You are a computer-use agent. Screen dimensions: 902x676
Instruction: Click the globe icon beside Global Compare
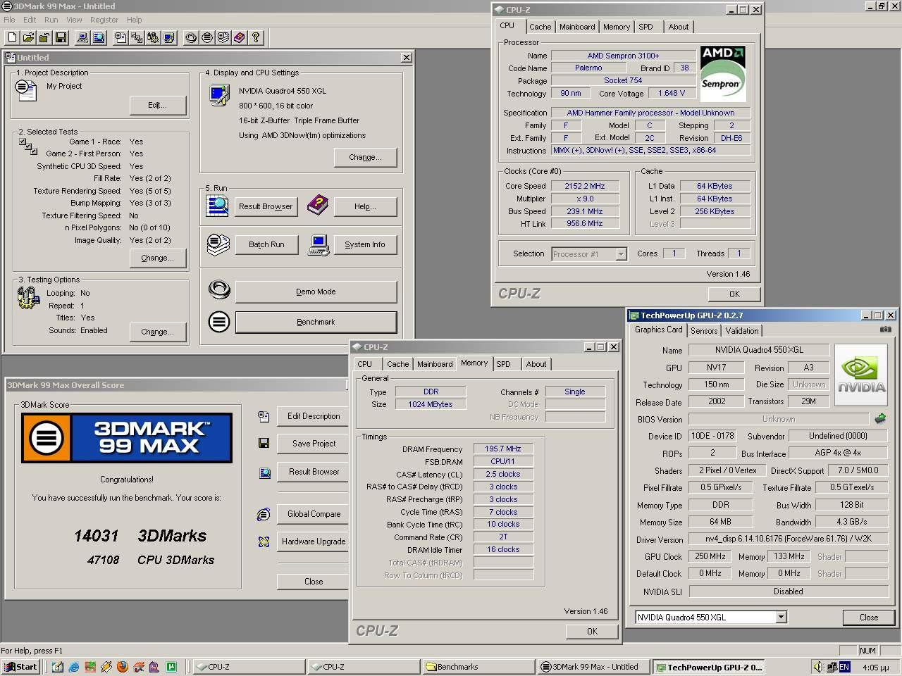(x=264, y=515)
